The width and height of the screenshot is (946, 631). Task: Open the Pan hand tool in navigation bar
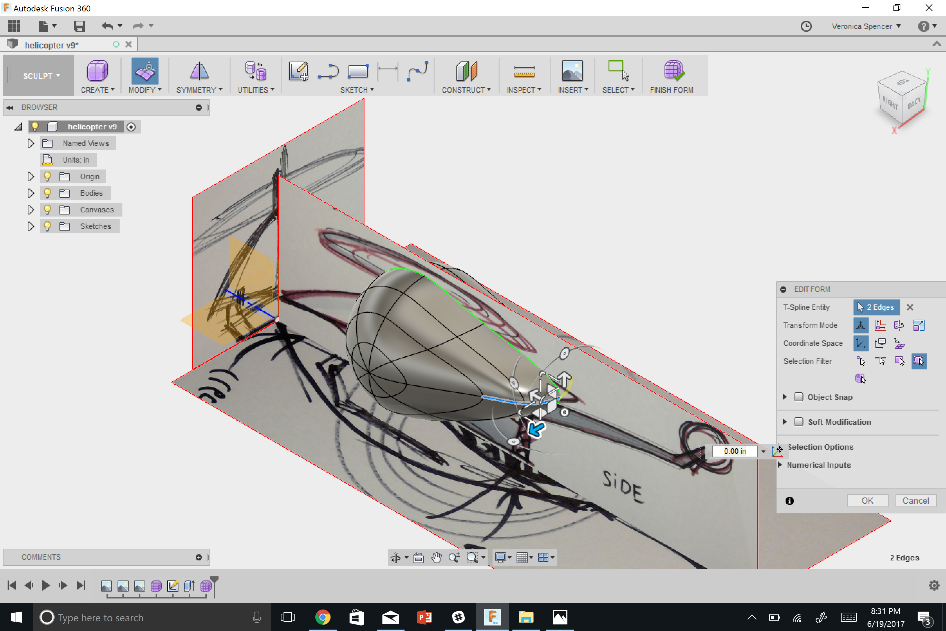(436, 557)
